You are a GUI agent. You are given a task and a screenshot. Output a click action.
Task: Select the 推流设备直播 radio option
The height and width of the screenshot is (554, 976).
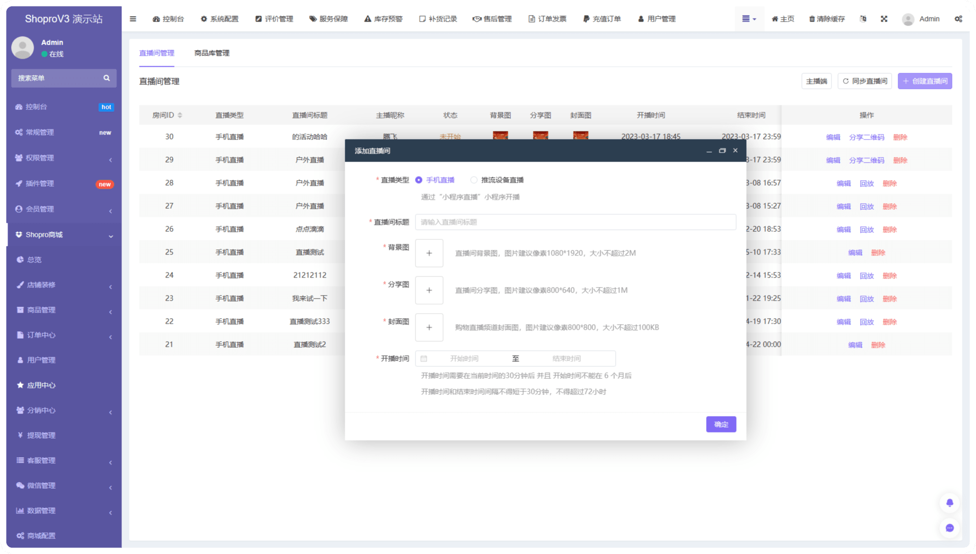tap(474, 180)
